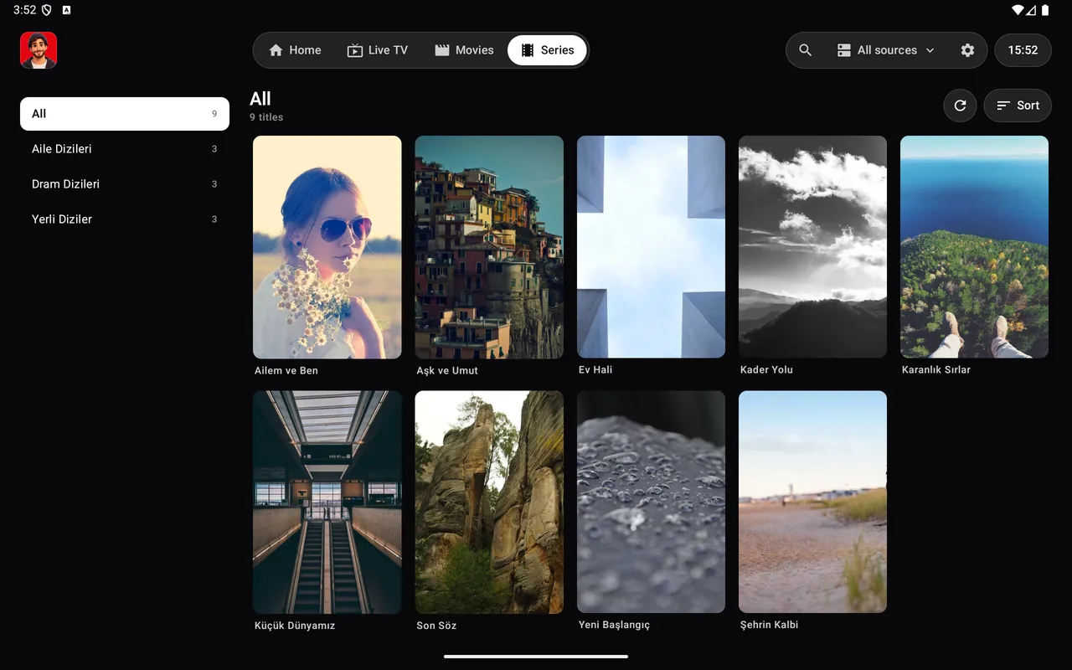Expand the All sources dropdown
Image resolution: width=1072 pixels, height=670 pixels.
[886, 50]
